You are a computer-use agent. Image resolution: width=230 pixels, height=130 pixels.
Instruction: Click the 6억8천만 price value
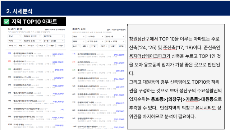point(59,125)
